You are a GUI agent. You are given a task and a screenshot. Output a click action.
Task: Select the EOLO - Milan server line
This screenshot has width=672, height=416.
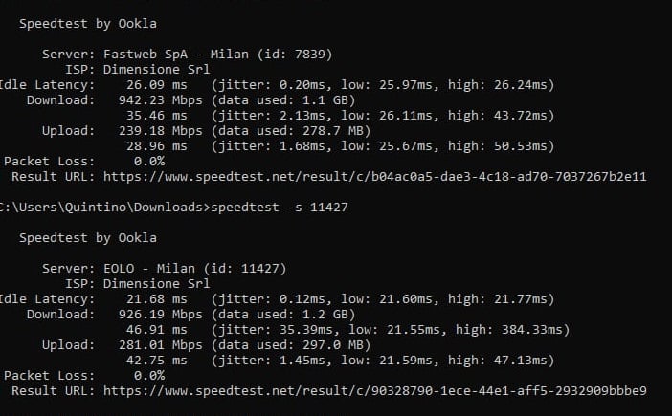coord(164,269)
